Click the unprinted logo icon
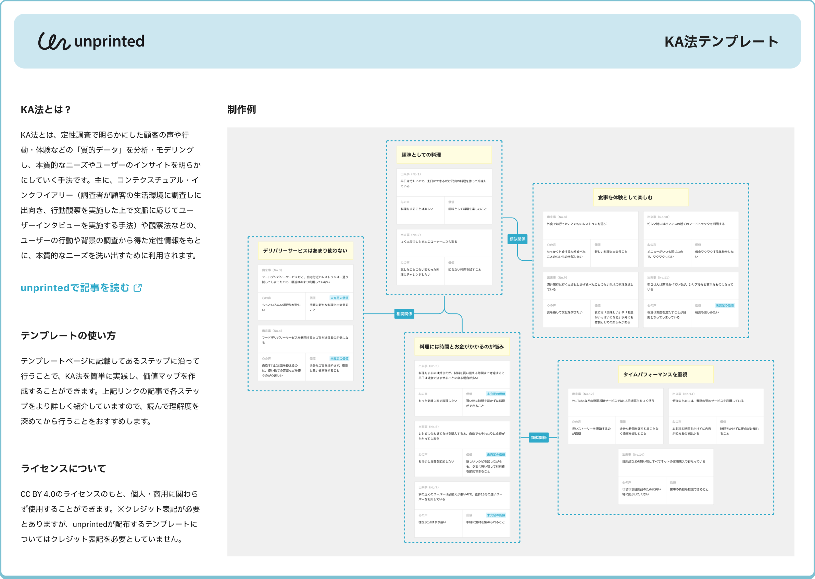The image size is (815, 579). [54, 41]
